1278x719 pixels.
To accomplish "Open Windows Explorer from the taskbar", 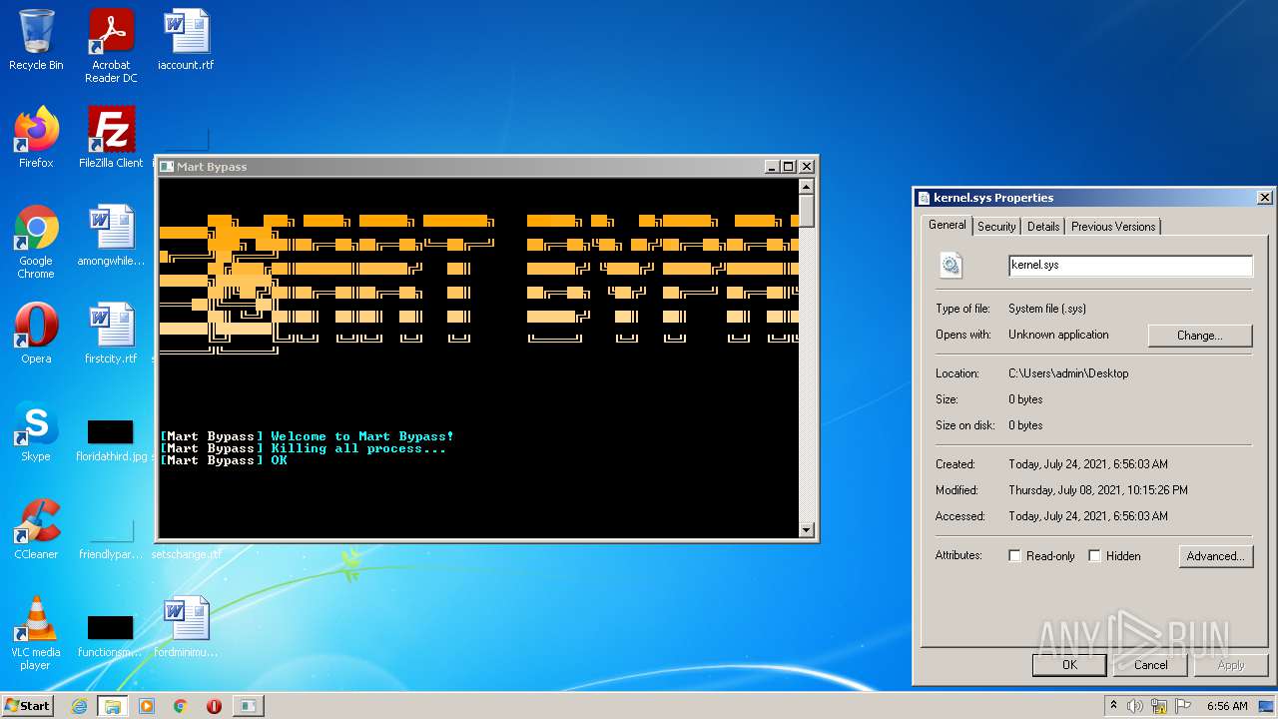I will click(x=113, y=706).
